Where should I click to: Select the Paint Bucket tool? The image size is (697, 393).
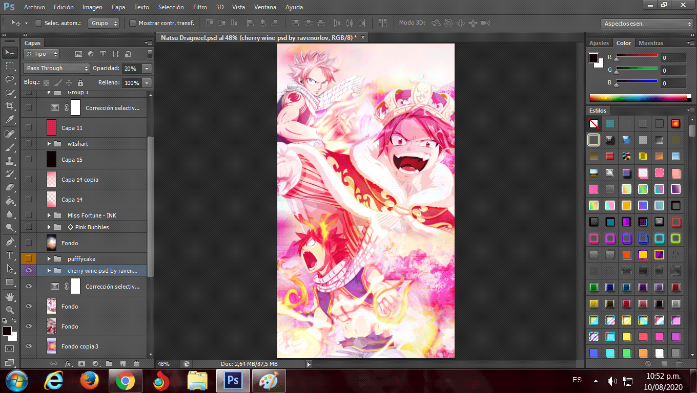pyautogui.click(x=10, y=201)
